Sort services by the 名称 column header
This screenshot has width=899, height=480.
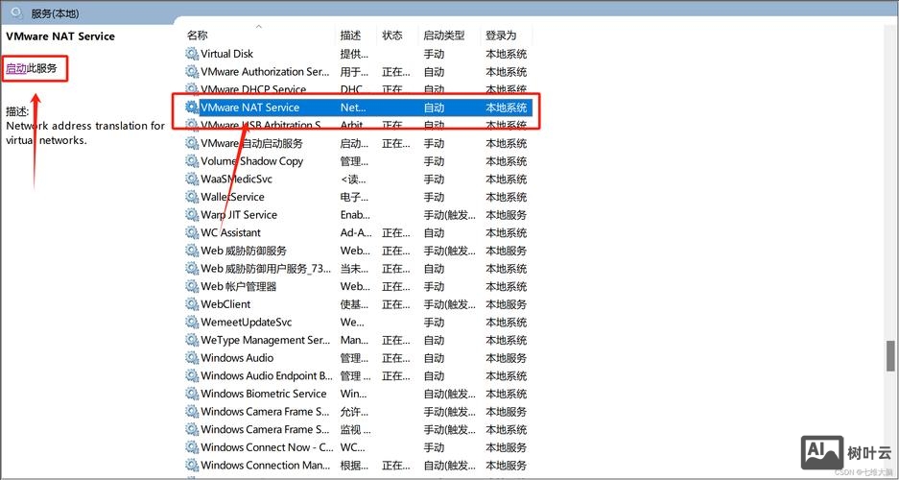pos(198,36)
